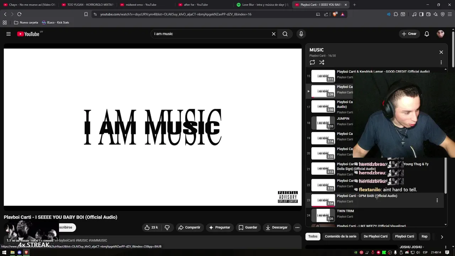Screen dimensions: 455x256
Task: Select the Todos filter chip
Action: tap(313, 236)
